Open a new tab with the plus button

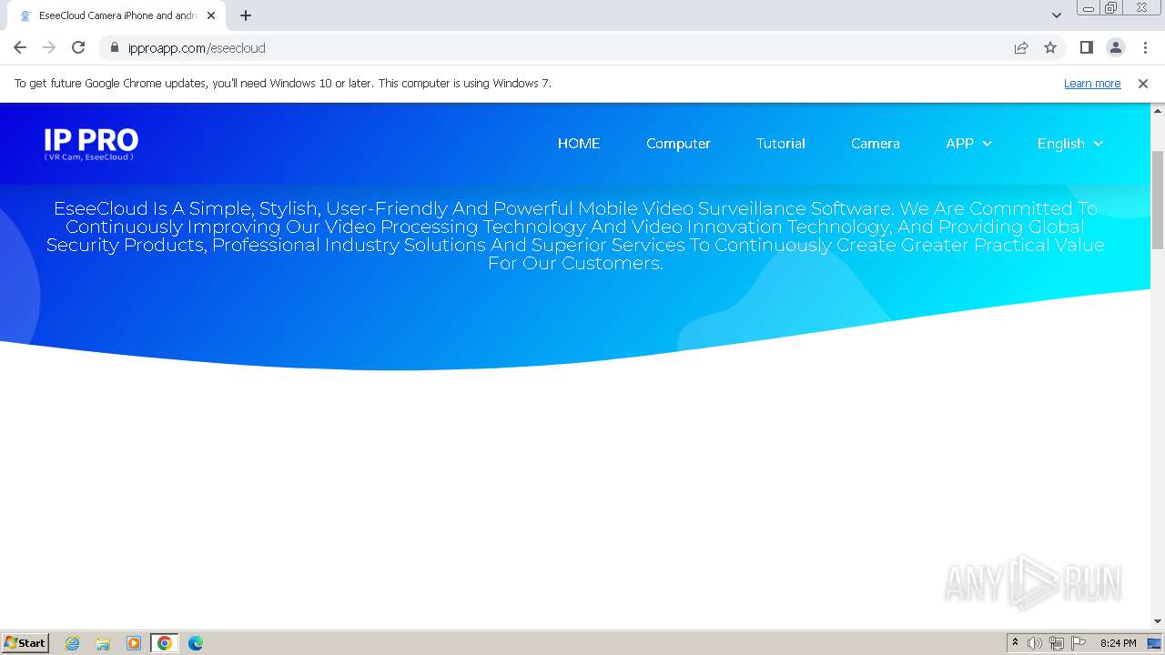point(246,15)
